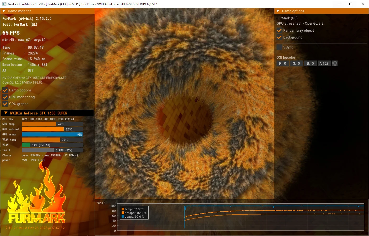The image size is (369, 236).
Task: Click the FurMark app icon in title bar
Action: [x=4, y=4]
